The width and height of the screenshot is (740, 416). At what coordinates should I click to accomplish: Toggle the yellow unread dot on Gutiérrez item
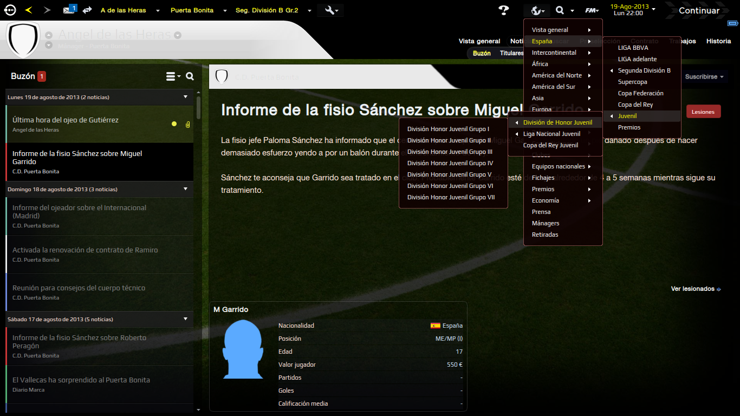point(174,124)
